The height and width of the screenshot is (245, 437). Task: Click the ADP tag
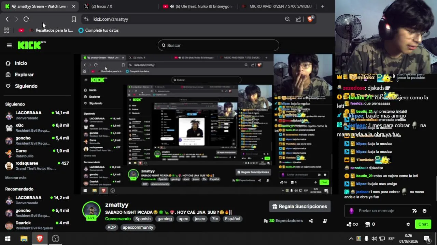click(x=112, y=227)
